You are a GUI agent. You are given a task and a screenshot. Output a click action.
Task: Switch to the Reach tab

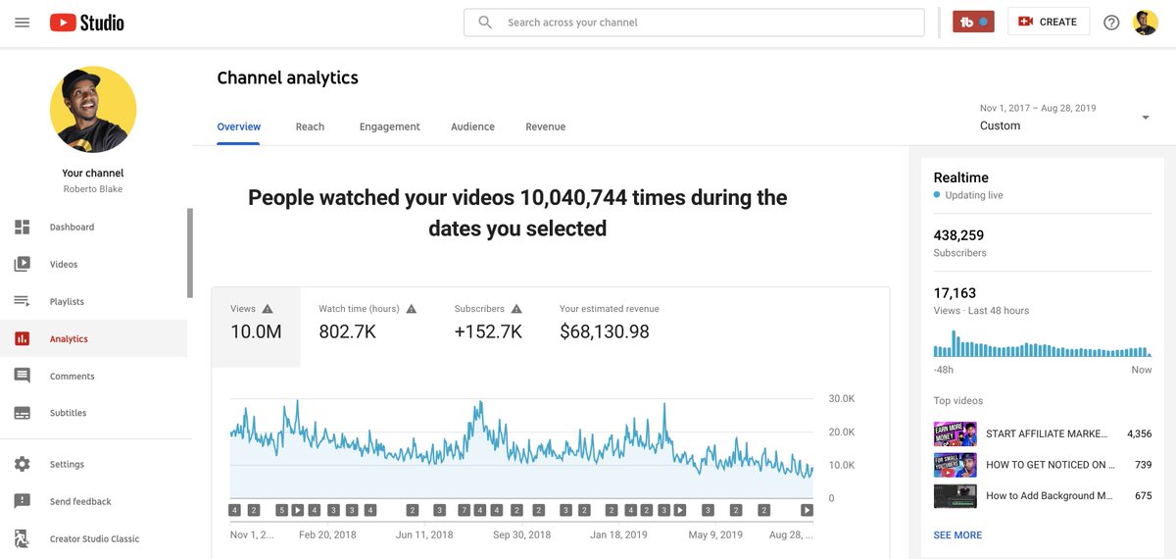pos(310,127)
